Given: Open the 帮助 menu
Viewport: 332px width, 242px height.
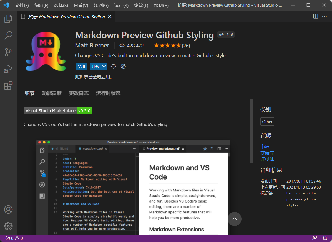Looking at the screenshot, I should point(161,5).
